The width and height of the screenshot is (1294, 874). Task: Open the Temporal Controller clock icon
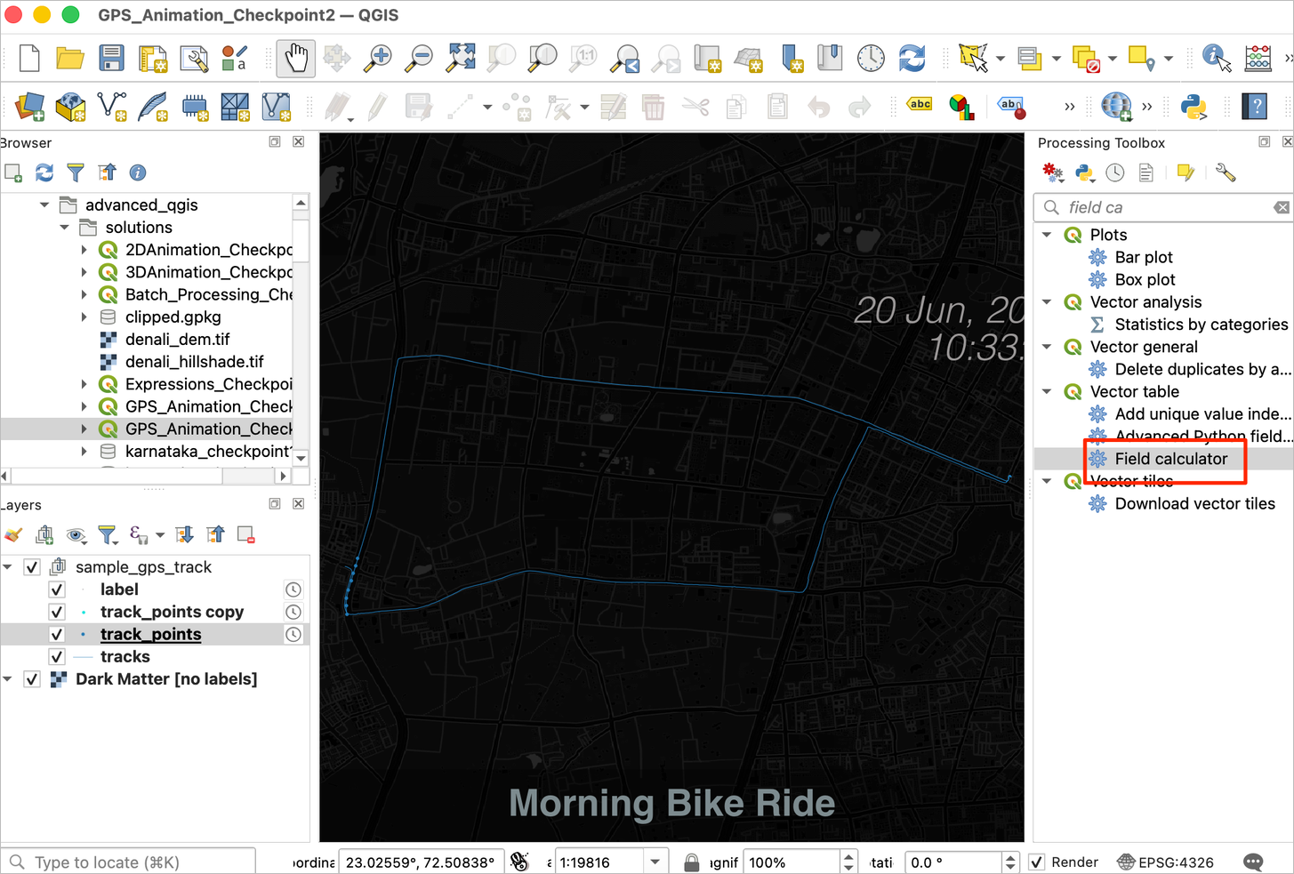coord(871,59)
